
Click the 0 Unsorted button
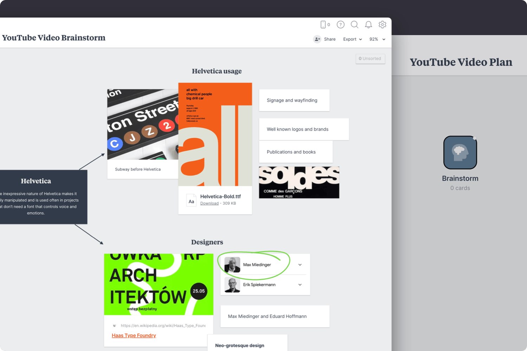370,59
